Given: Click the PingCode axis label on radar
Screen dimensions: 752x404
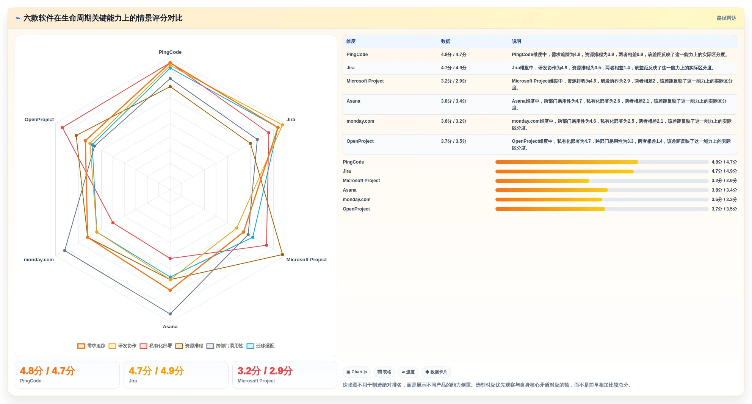Looking at the screenshot, I should (170, 52).
